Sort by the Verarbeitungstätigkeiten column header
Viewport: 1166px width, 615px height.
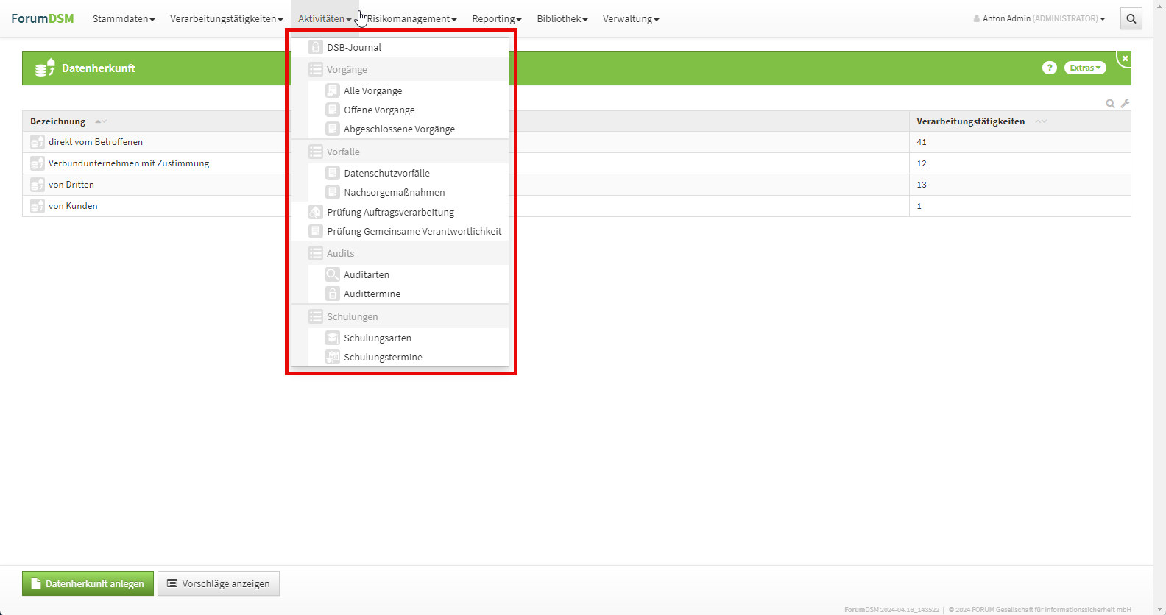point(970,121)
